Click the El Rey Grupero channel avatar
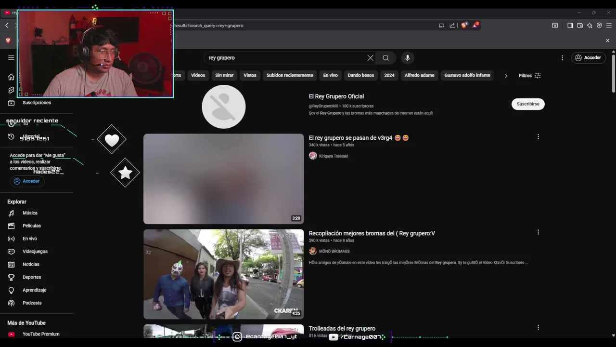616x347 pixels. click(224, 107)
